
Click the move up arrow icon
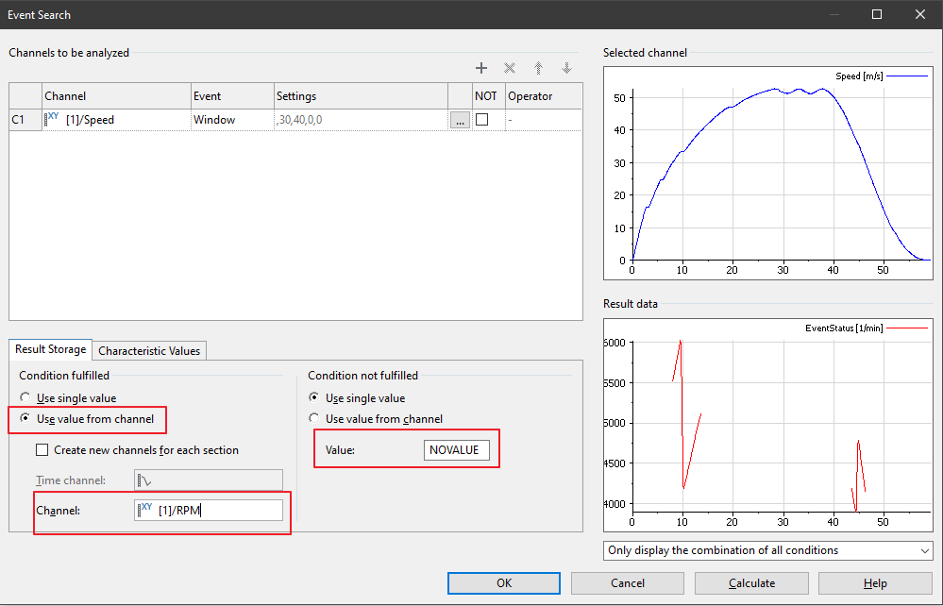[538, 68]
